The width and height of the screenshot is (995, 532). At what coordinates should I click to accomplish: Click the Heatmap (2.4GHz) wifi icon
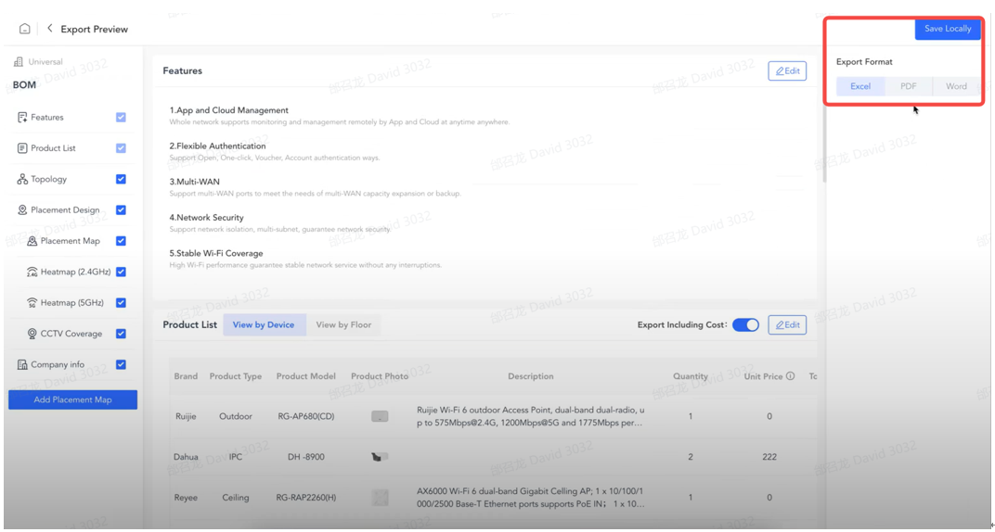[32, 272]
